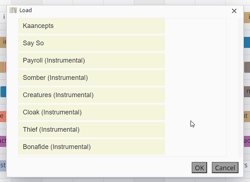250x182 pixels.
Task: Close the Load dialog window
Action: coord(234,11)
